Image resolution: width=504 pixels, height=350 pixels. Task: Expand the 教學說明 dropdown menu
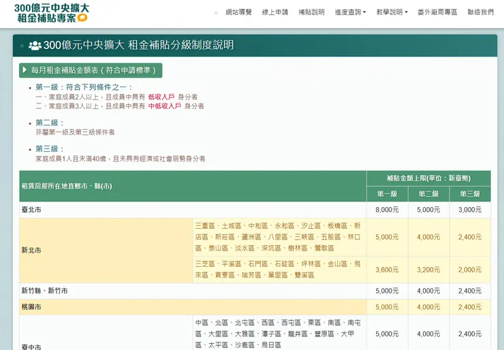(x=392, y=12)
